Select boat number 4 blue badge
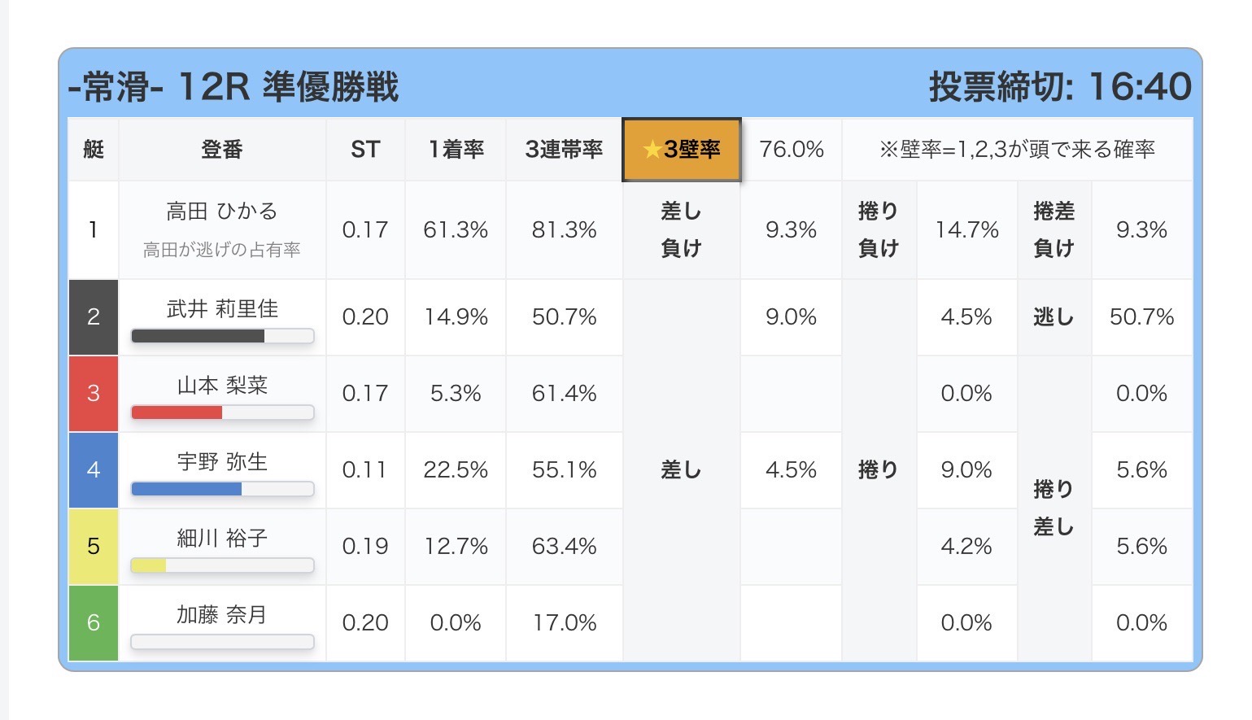The image size is (1252, 720). pyautogui.click(x=94, y=470)
